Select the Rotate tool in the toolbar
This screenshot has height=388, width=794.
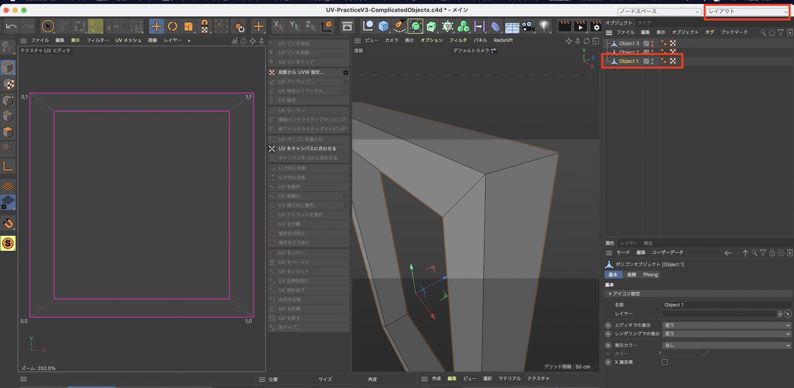172,27
